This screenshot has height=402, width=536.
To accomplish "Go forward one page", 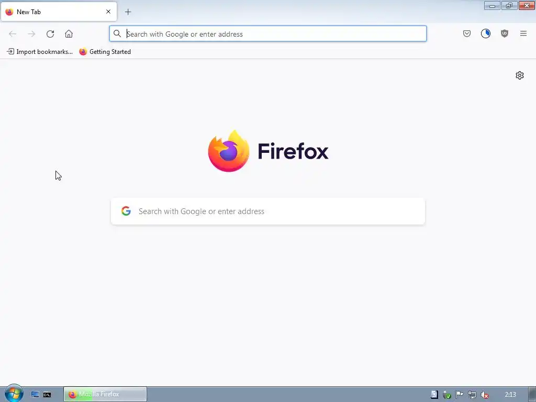I will 31,34.
